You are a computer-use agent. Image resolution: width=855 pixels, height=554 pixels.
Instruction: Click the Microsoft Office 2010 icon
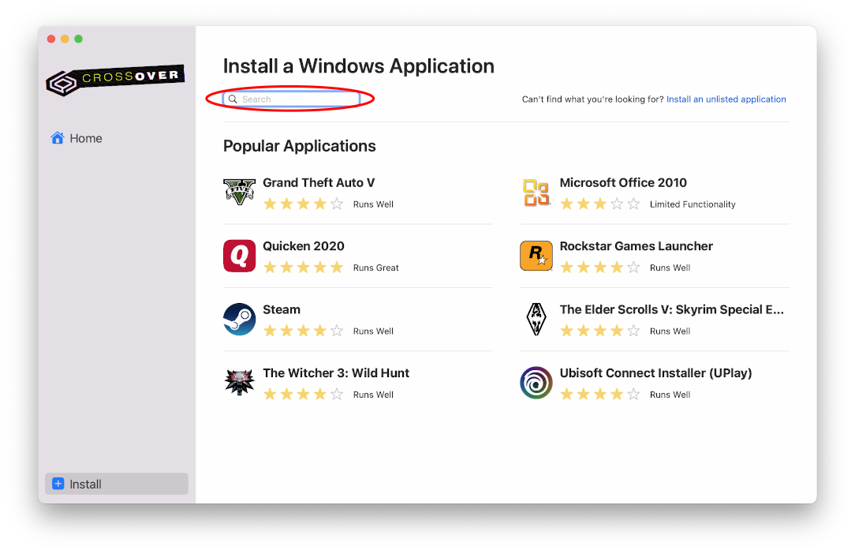536,193
